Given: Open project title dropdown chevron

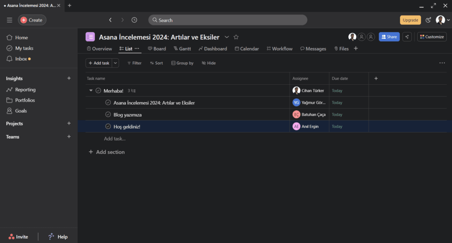Looking at the screenshot, I should point(227,37).
